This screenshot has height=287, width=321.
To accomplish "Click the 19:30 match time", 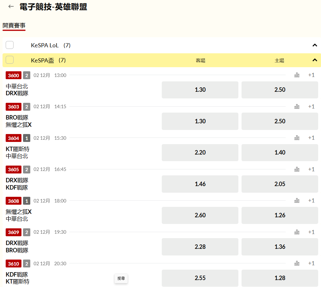I will point(60,232).
